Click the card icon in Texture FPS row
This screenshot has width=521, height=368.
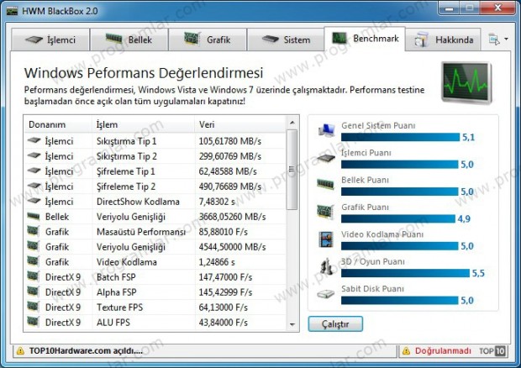coord(34,306)
